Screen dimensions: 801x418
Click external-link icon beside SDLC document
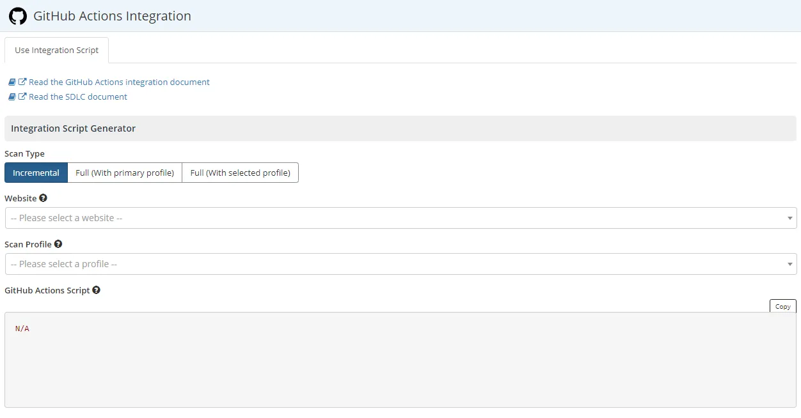tap(22, 97)
